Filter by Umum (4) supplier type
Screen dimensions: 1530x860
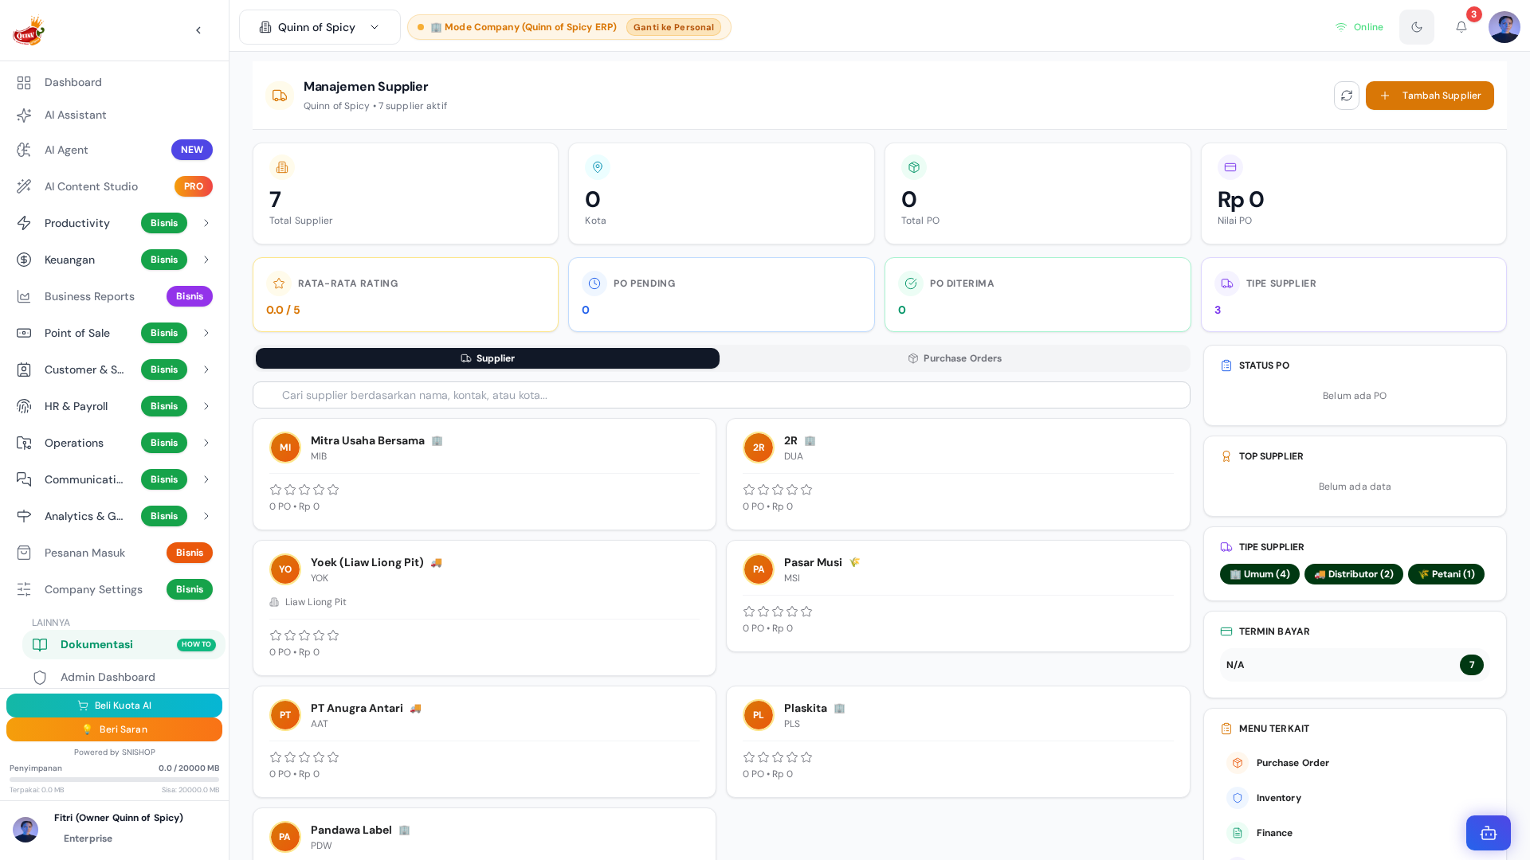[1259, 574]
